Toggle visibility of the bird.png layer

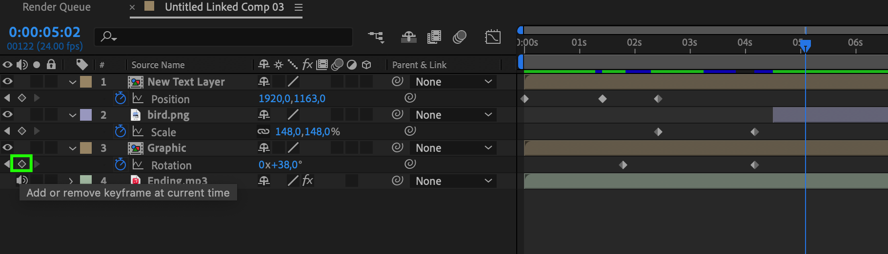pyautogui.click(x=8, y=114)
